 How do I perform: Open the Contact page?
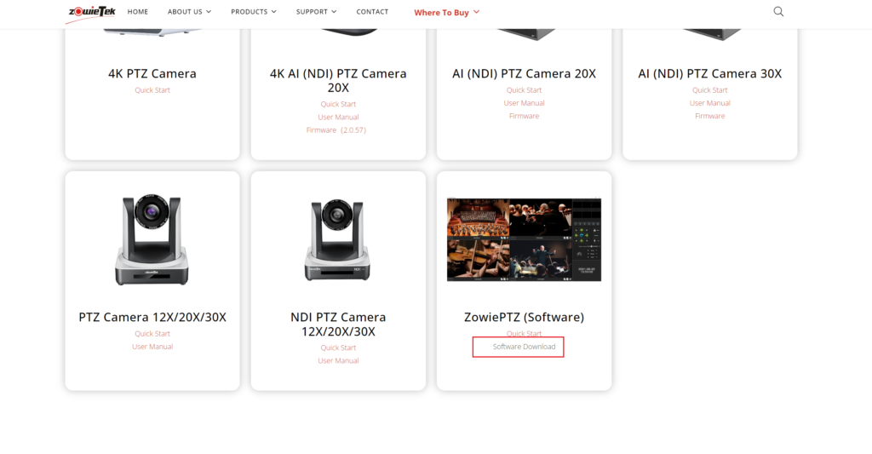[372, 12]
